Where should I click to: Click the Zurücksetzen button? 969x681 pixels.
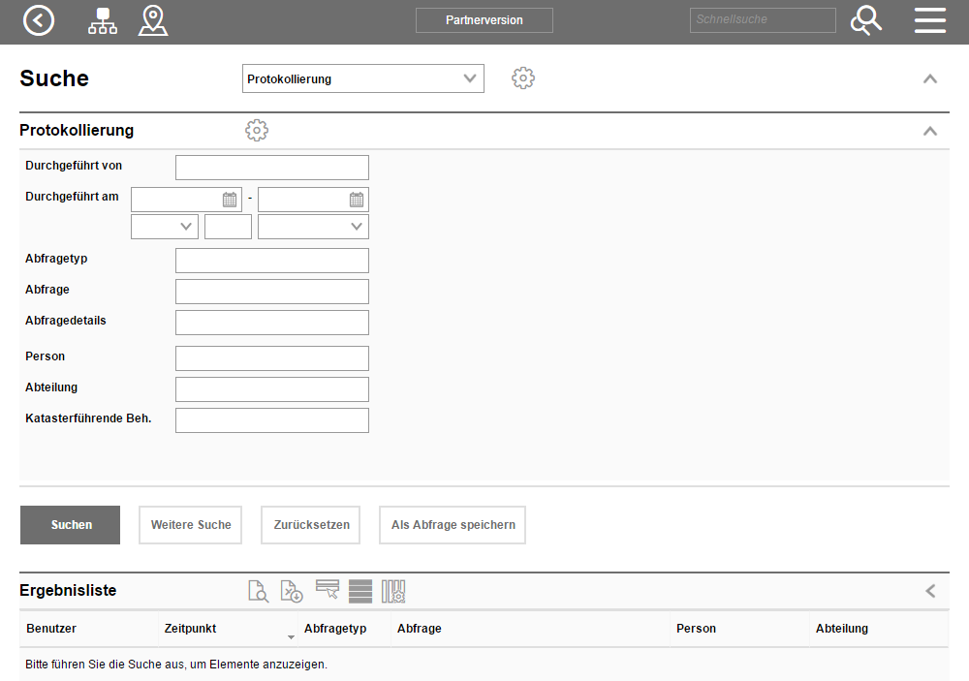click(311, 525)
